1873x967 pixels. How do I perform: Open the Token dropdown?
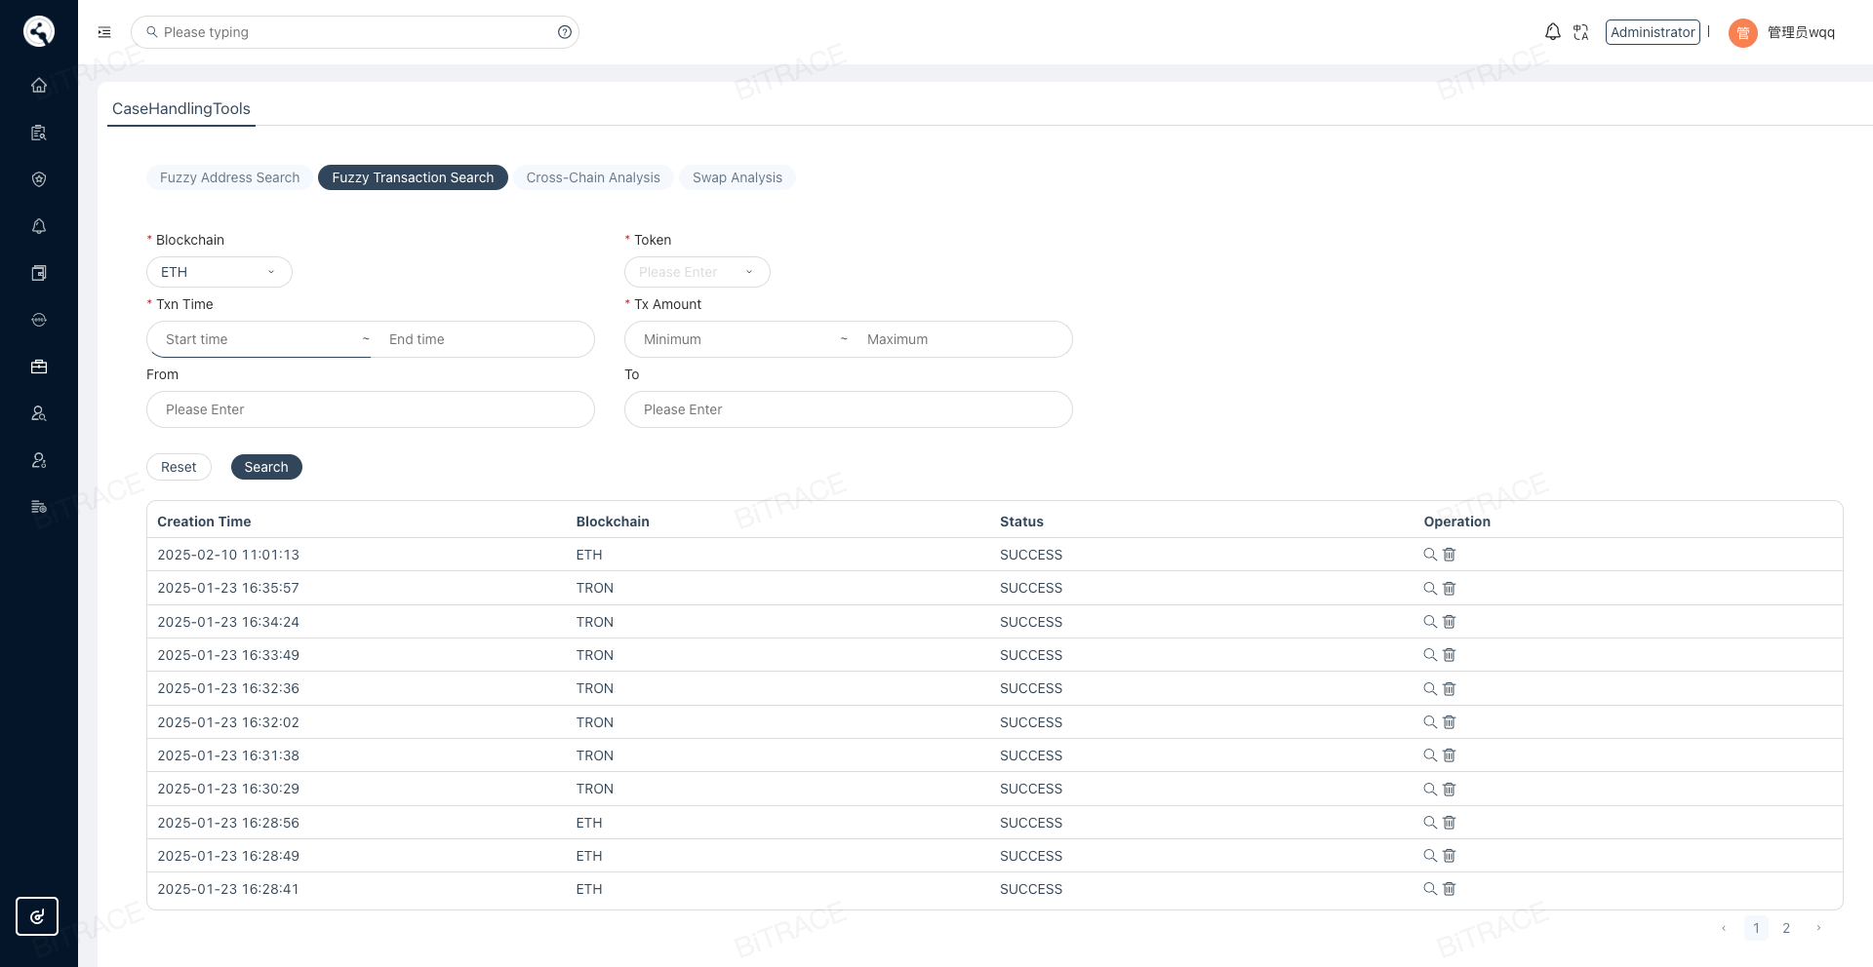697,272
